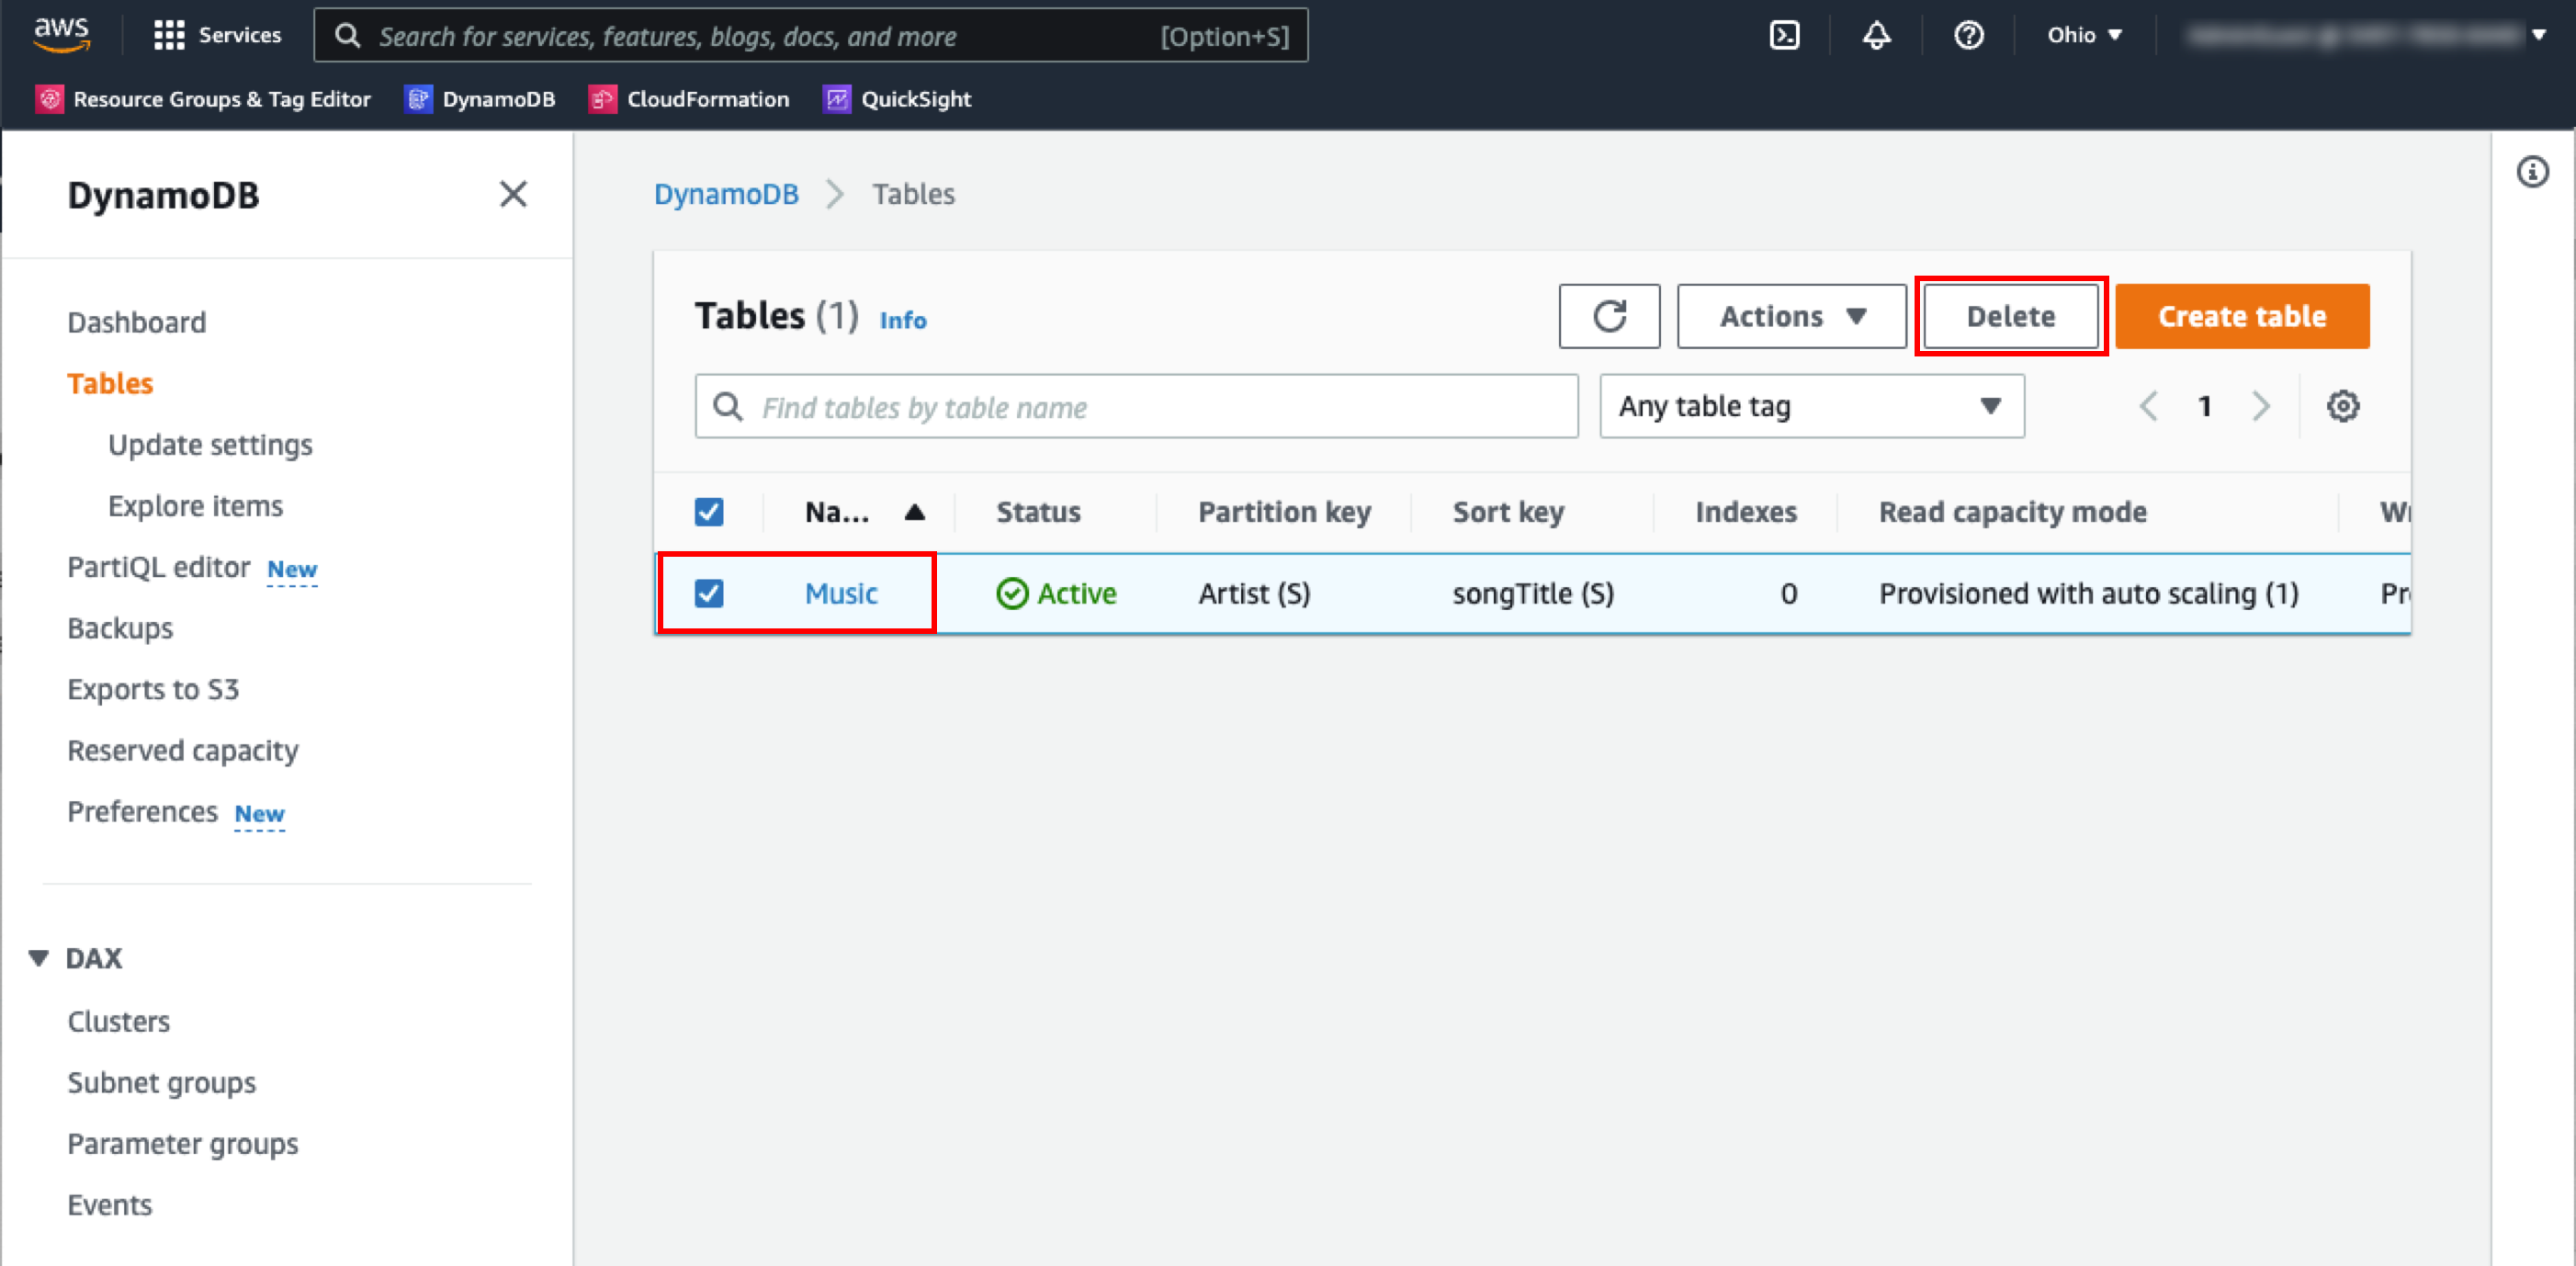Sort tables by Name column arrow
The image size is (2576, 1266).
[x=914, y=513]
